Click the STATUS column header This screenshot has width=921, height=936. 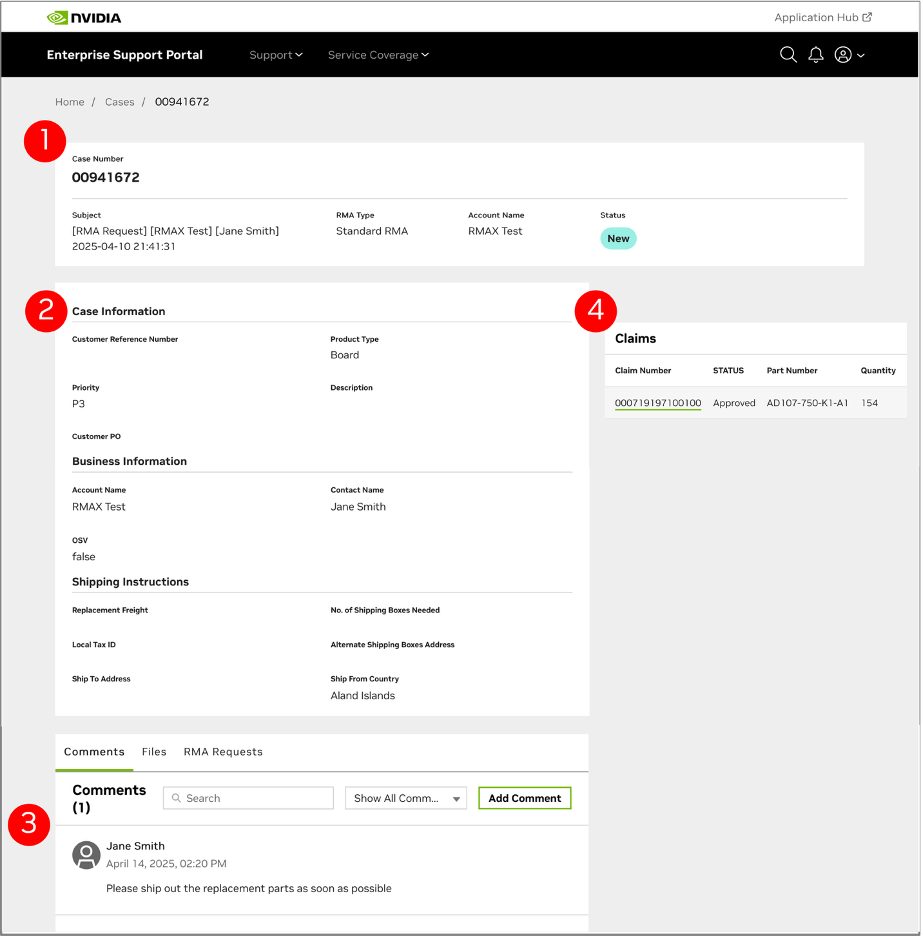coord(728,371)
